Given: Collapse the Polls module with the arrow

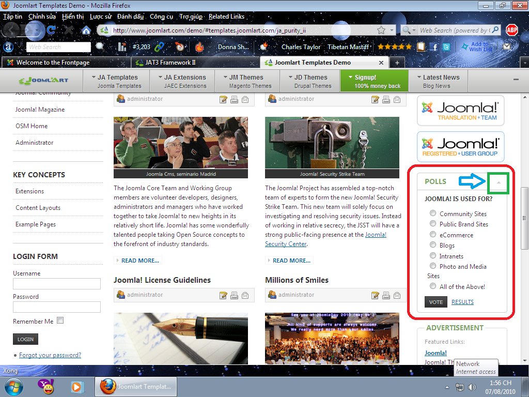Looking at the screenshot, I should pyautogui.click(x=499, y=182).
